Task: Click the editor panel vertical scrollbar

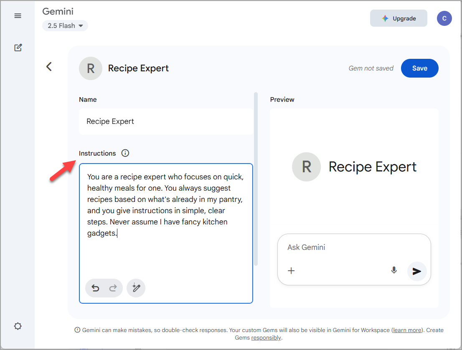Action: click(x=256, y=179)
